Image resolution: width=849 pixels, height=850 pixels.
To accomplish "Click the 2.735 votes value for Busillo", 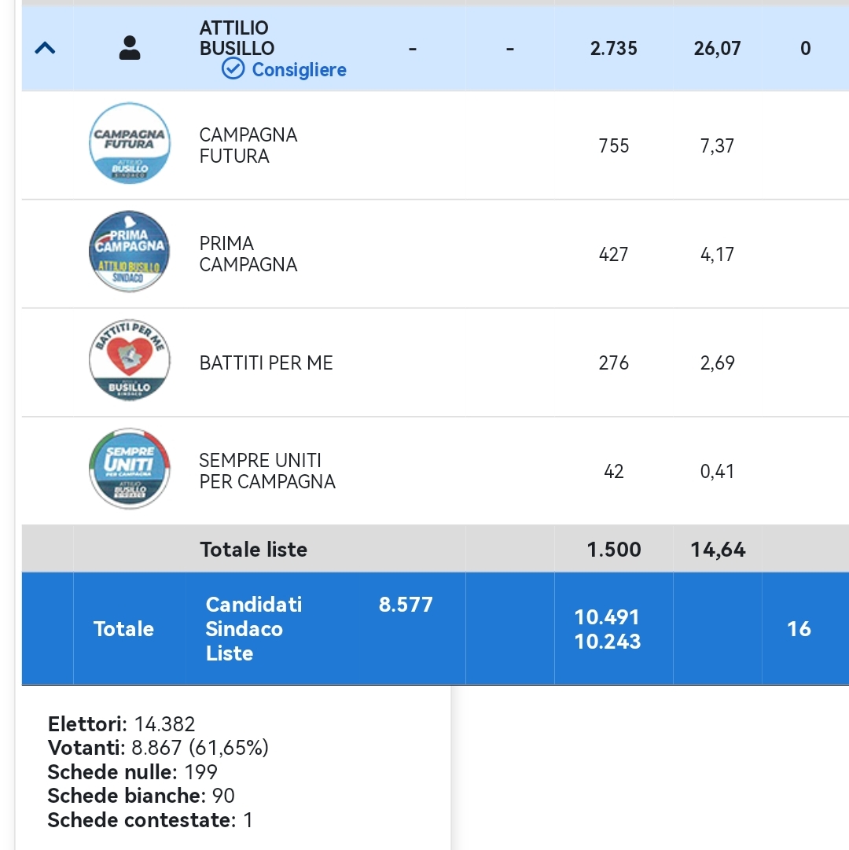I will pos(613,48).
